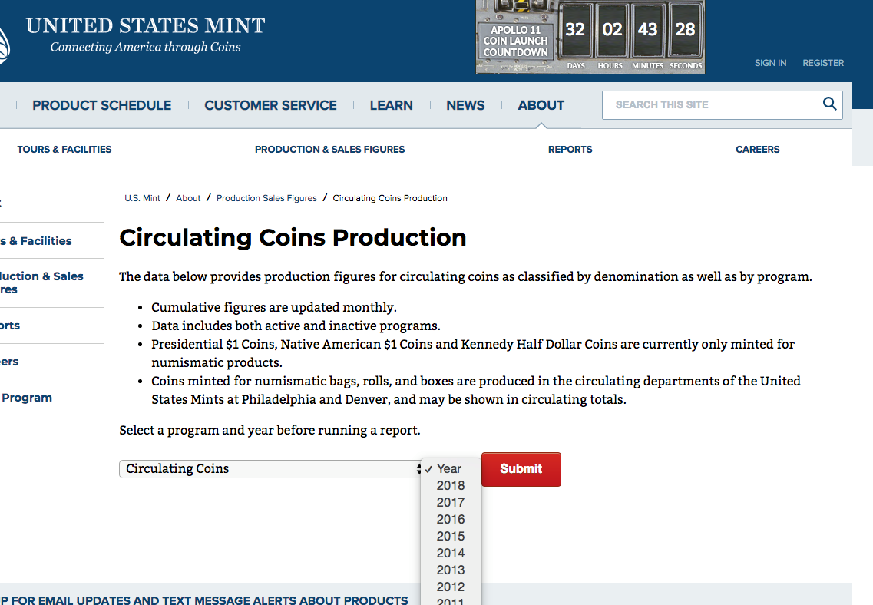Open the Circulating Coins program dropdown
The height and width of the screenshot is (605, 873).
270,469
